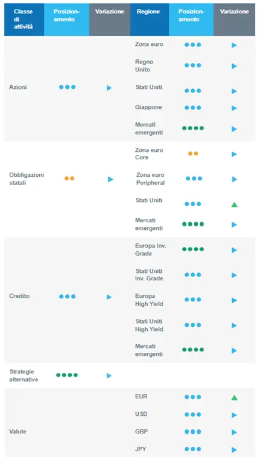Click the orange dots for Zona euro Core
The width and height of the screenshot is (260, 460).
pos(193,153)
